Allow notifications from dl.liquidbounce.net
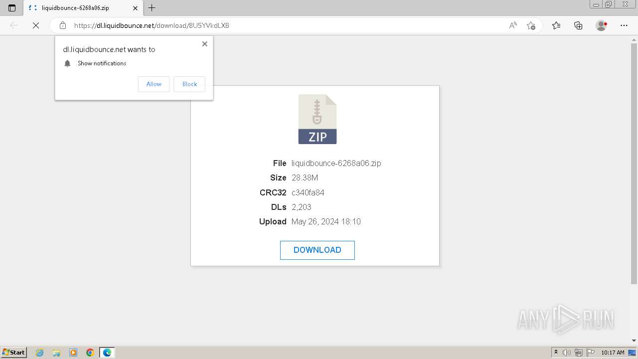638x359 pixels. click(154, 84)
